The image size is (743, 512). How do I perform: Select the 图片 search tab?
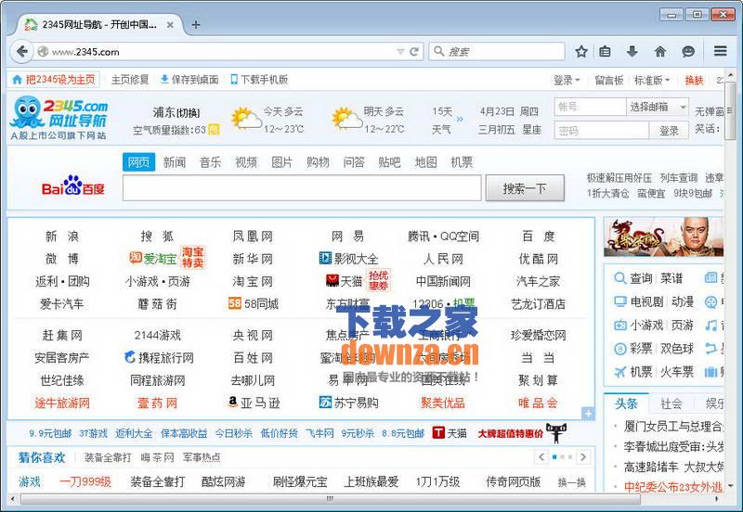pyautogui.click(x=282, y=162)
